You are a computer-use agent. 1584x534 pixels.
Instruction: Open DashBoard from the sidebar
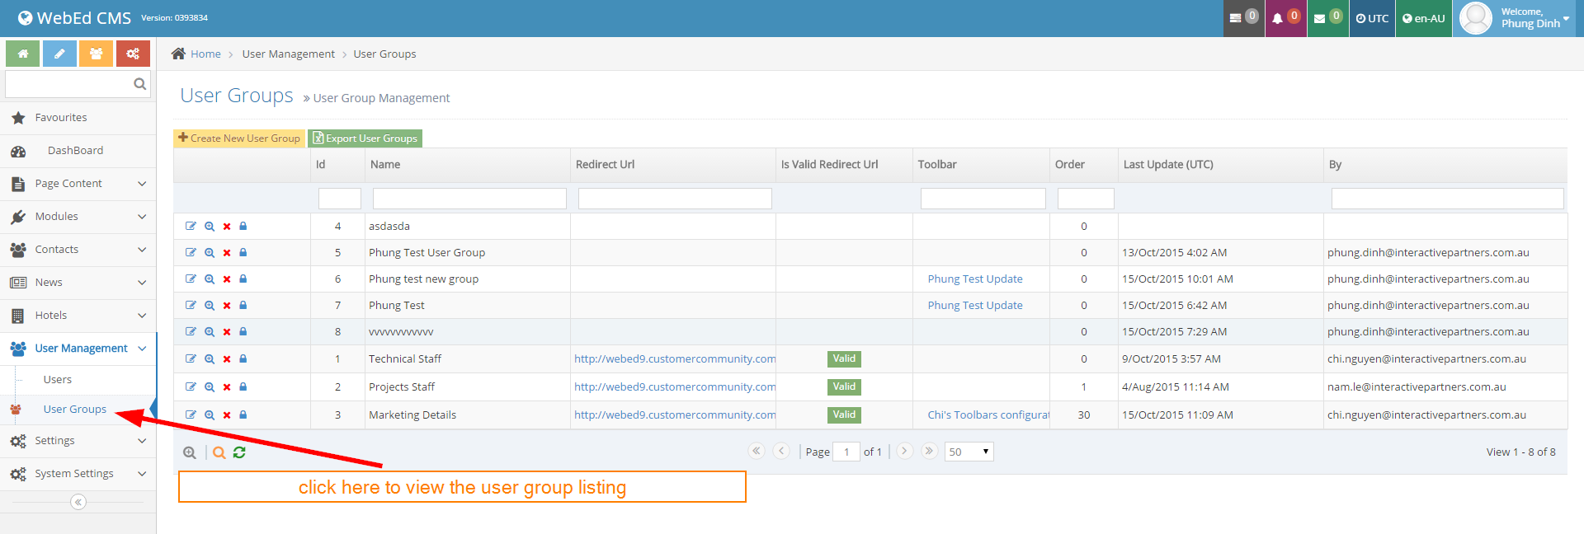(x=75, y=151)
